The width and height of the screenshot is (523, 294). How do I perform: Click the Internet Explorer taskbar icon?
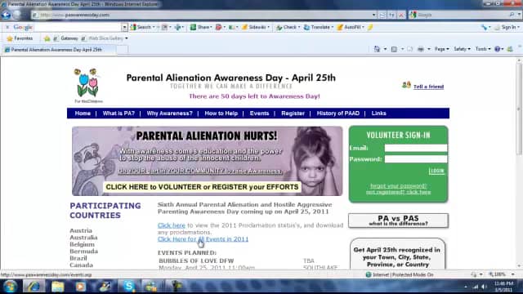tap(34, 287)
